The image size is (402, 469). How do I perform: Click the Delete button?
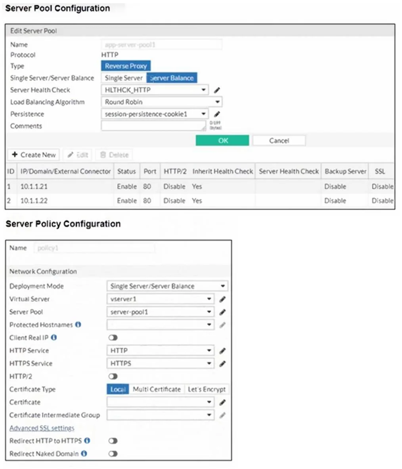(x=114, y=155)
